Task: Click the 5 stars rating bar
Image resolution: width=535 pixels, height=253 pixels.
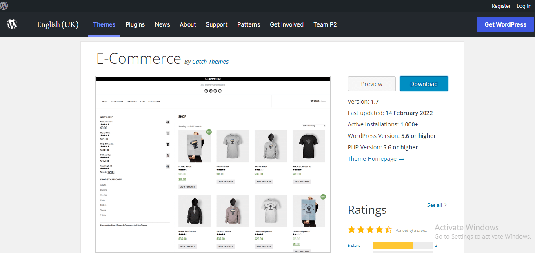Action: point(402,246)
